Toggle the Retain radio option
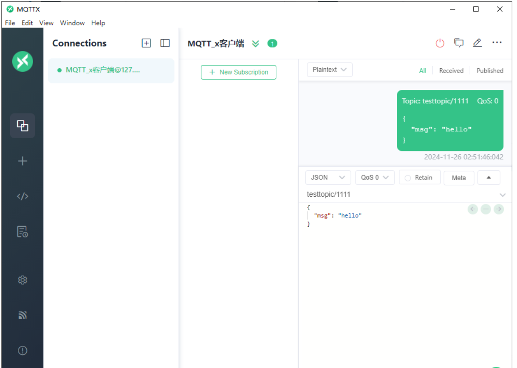This screenshot has height=368, width=517. [x=419, y=178]
